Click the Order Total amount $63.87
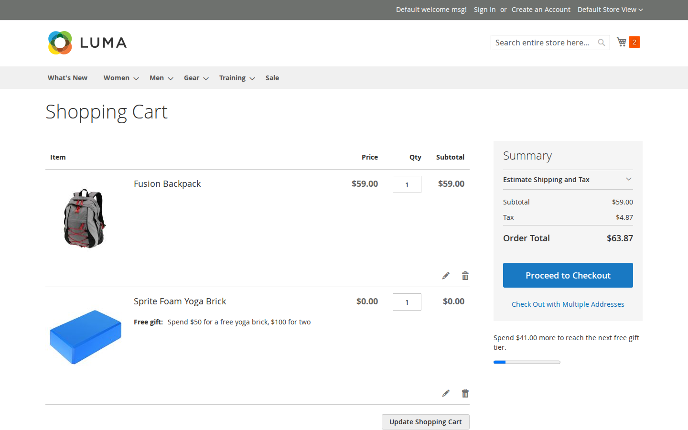The image size is (688, 430). (x=620, y=238)
